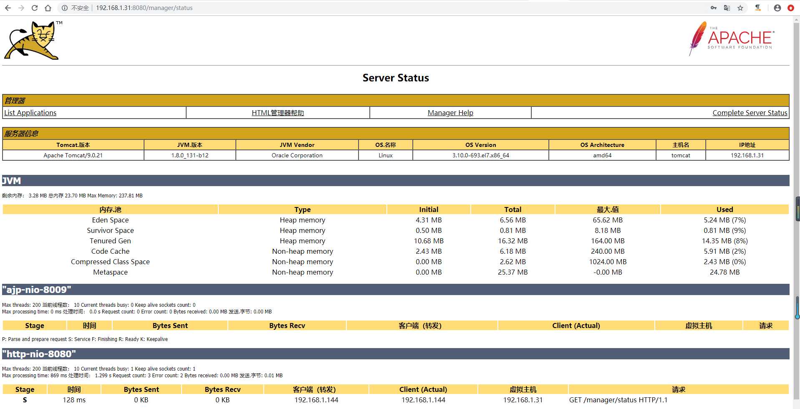The width and height of the screenshot is (800, 409).
Task: Reload the page with refresh icon
Action: 35,8
